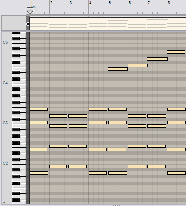This screenshot has width=186, height=206.
Task: Play the C5 piano key
Action: pyautogui.click(x=19, y=43)
